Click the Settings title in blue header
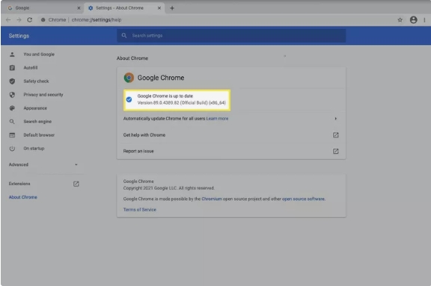This screenshot has width=431, height=286. point(19,36)
